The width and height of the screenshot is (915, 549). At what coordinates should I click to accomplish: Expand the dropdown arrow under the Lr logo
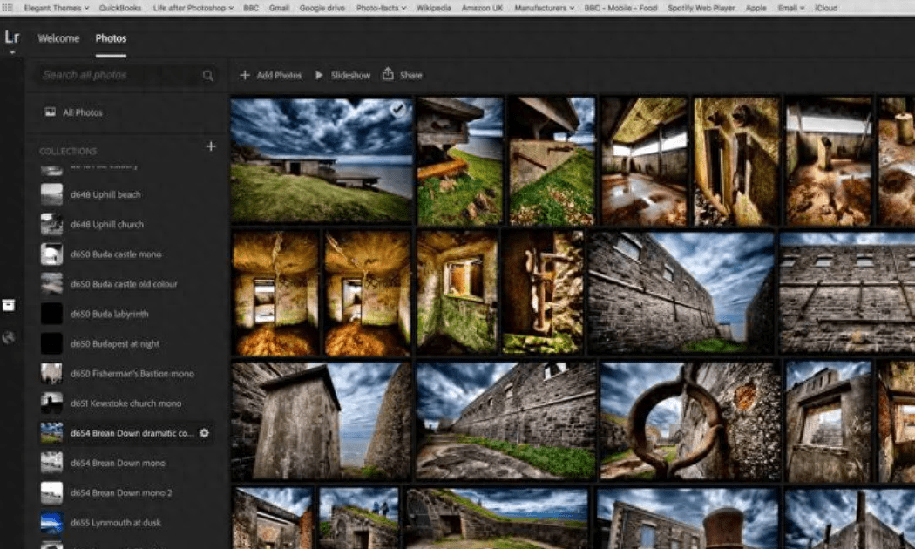[11, 52]
